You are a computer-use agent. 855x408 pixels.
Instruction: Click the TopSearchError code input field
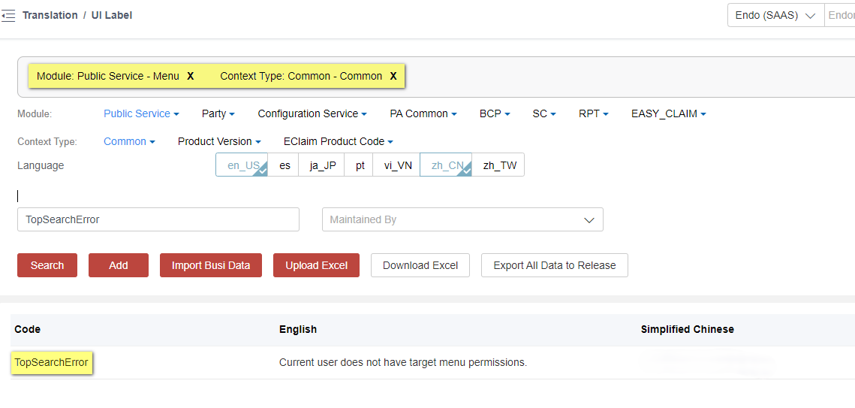[x=158, y=219]
